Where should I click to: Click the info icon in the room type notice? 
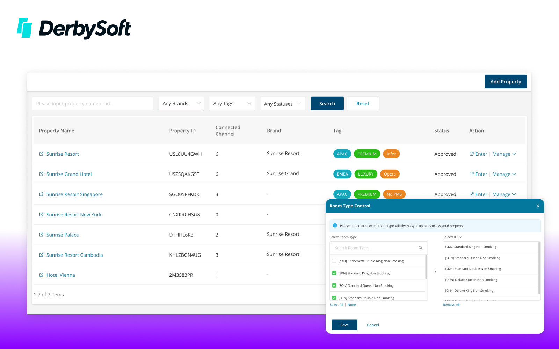[335, 225]
